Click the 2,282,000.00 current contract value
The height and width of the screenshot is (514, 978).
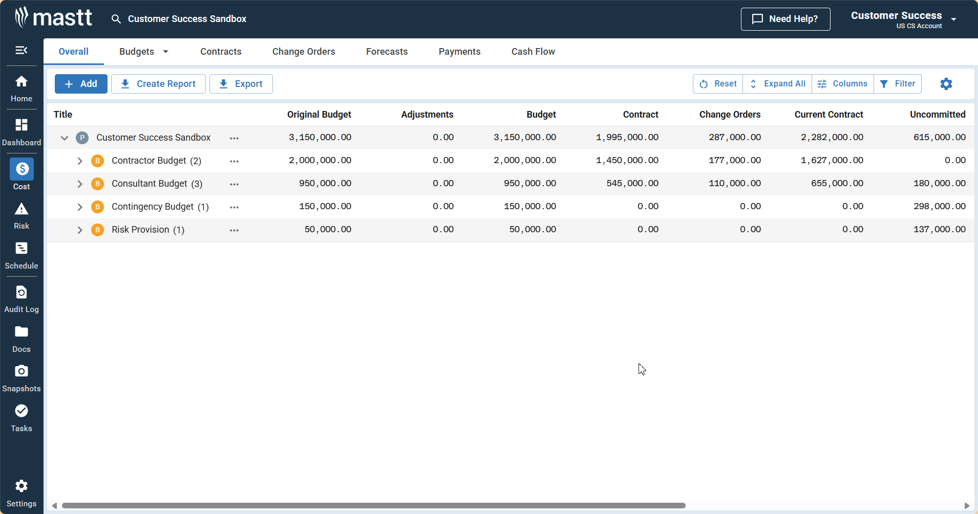point(832,138)
